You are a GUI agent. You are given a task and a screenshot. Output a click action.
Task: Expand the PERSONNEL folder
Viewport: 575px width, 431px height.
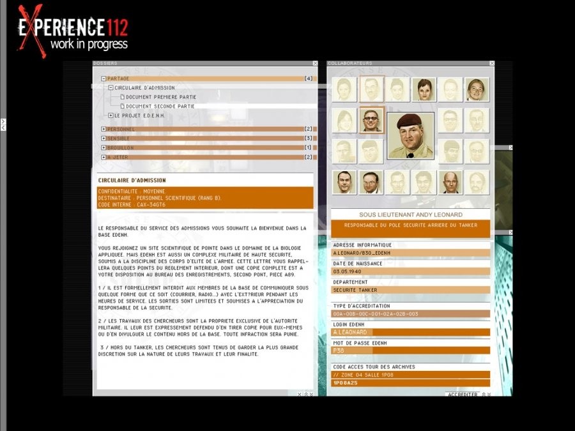(x=103, y=129)
